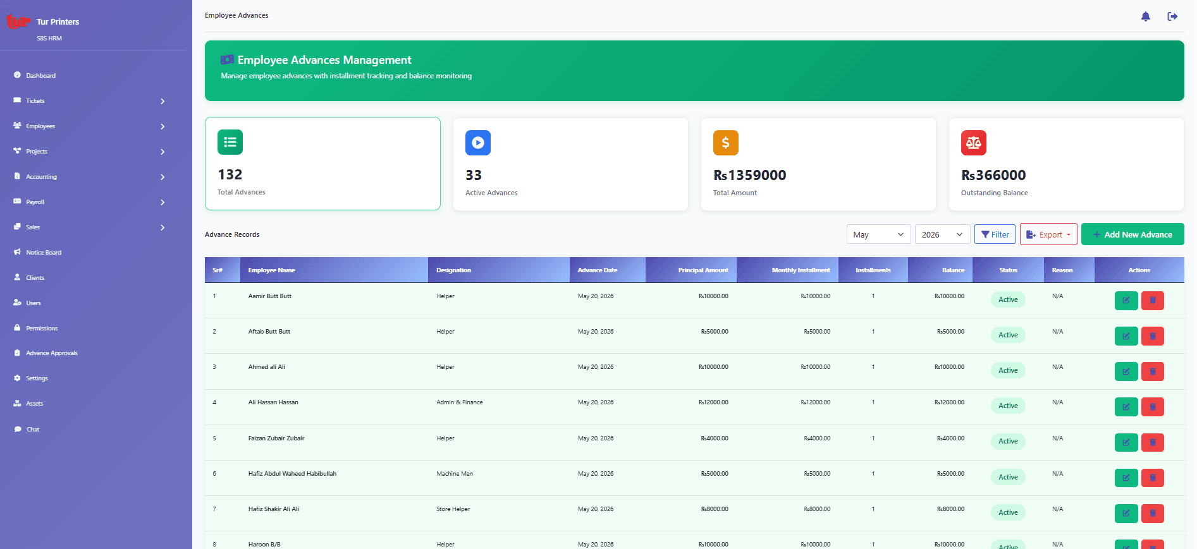Screen dimensions: 1197x549
Task: Edit Faizan Zubair Zubair's advance record
Action: [1126, 442]
